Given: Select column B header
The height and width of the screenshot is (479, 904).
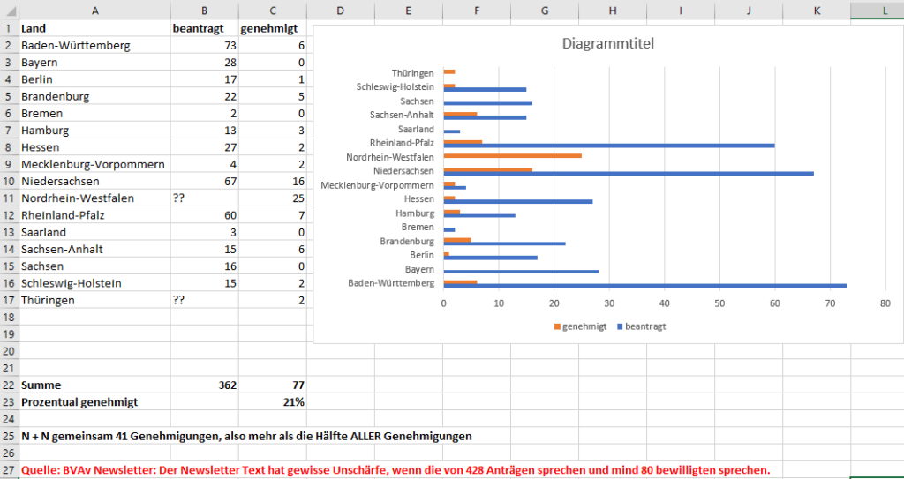Looking at the screenshot, I should (205, 10).
